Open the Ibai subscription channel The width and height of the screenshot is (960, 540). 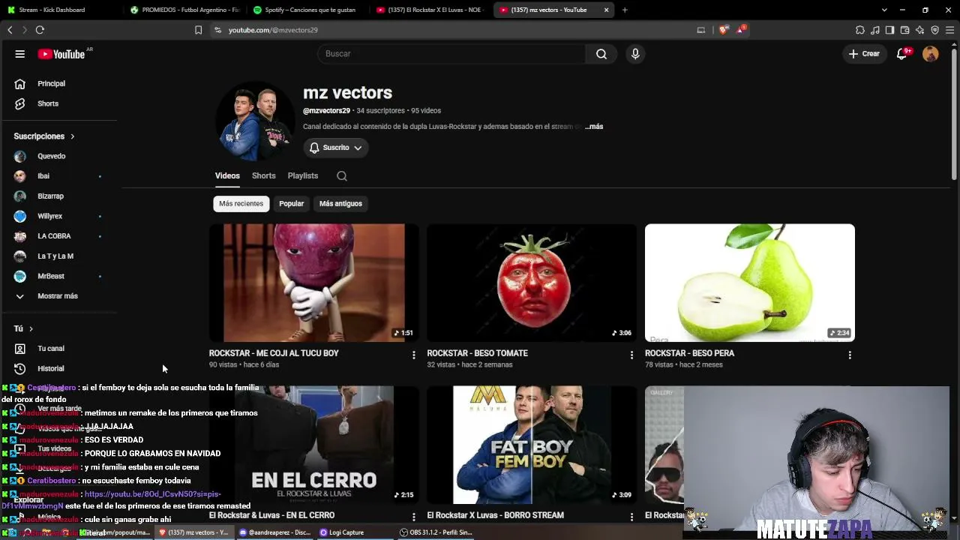click(x=43, y=176)
